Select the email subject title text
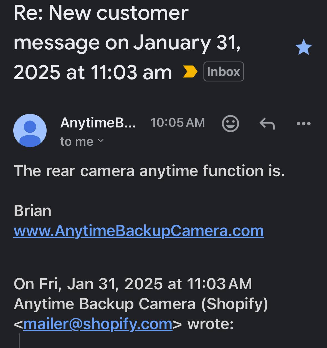 [x=127, y=42]
